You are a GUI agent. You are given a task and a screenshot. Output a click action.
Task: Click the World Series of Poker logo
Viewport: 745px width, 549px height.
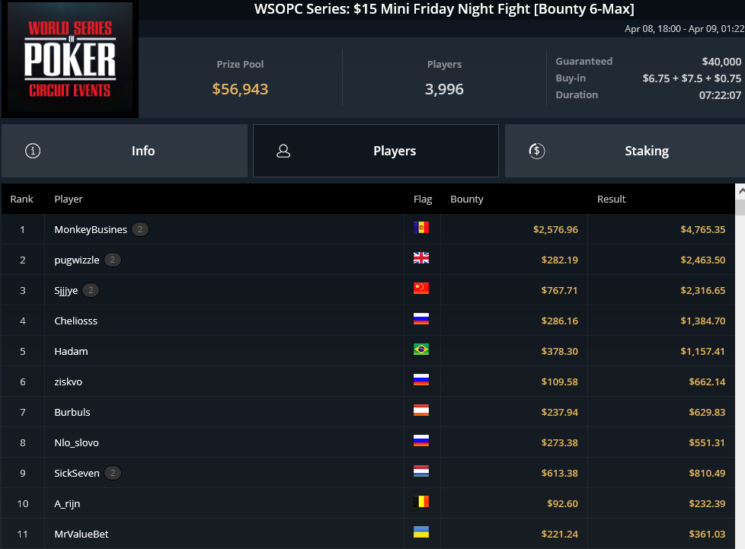[x=70, y=59]
